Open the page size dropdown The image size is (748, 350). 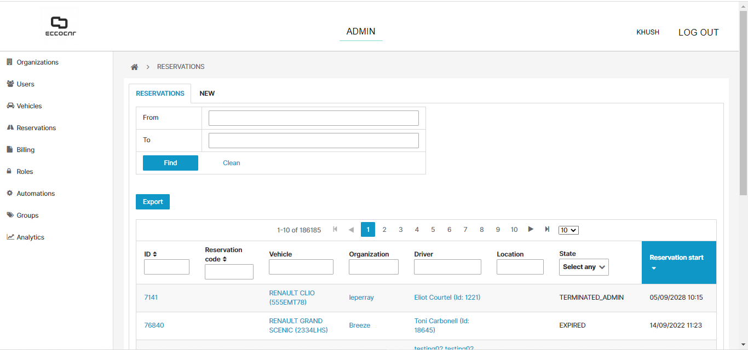pos(568,230)
